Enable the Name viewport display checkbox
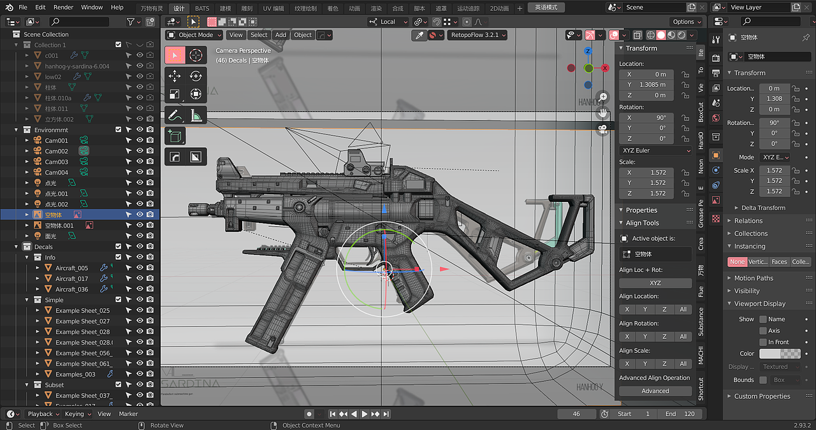 point(762,319)
